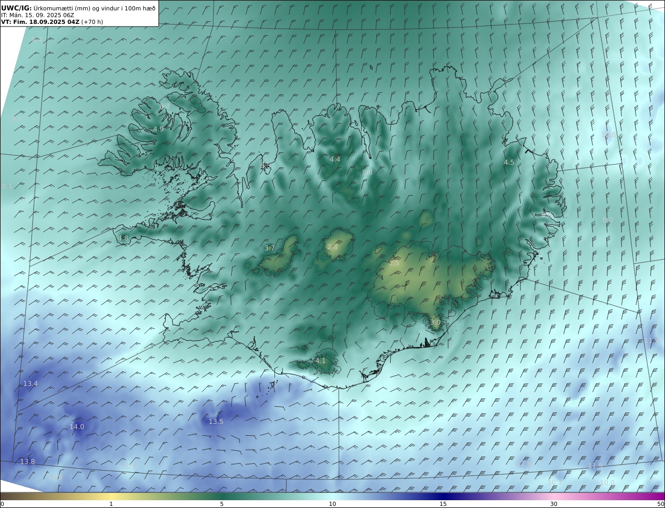Click colorbar tick label 0
Image resolution: width=665 pixels, height=508 pixels.
click(2, 504)
